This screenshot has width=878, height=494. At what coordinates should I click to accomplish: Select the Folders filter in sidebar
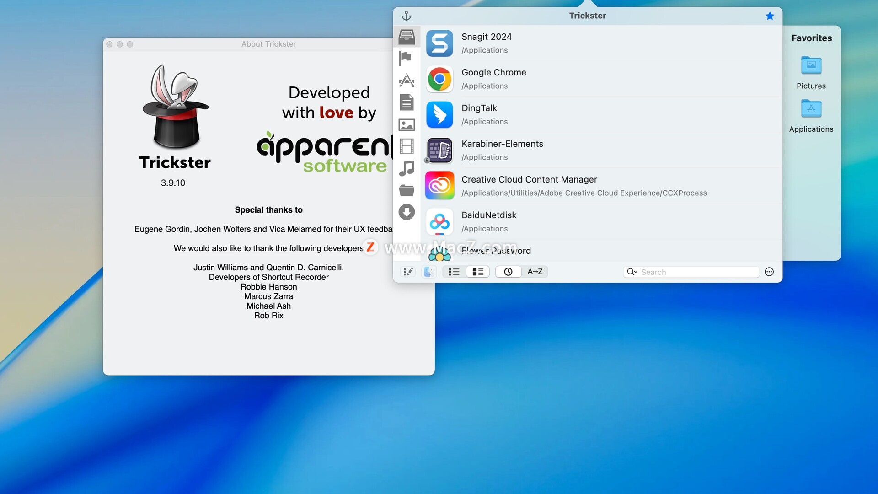[x=407, y=190]
